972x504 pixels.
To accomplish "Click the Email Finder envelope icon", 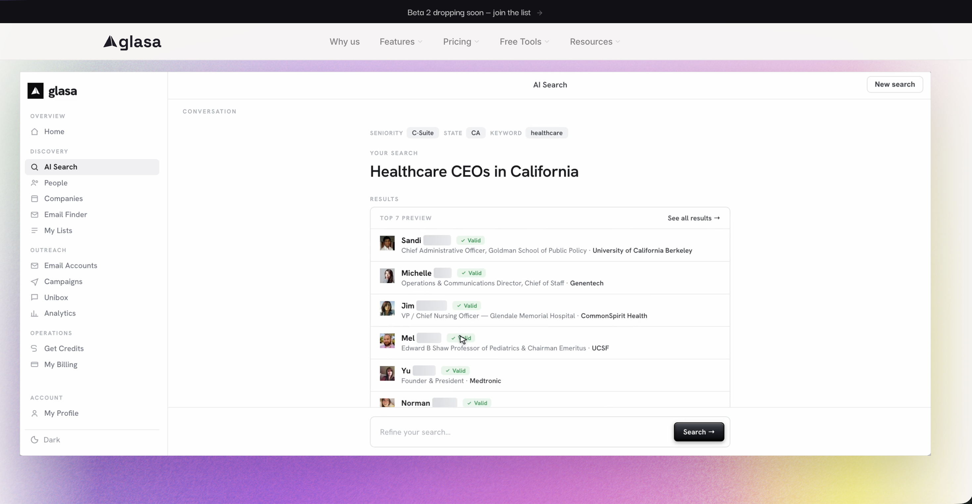I will [34, 215].
